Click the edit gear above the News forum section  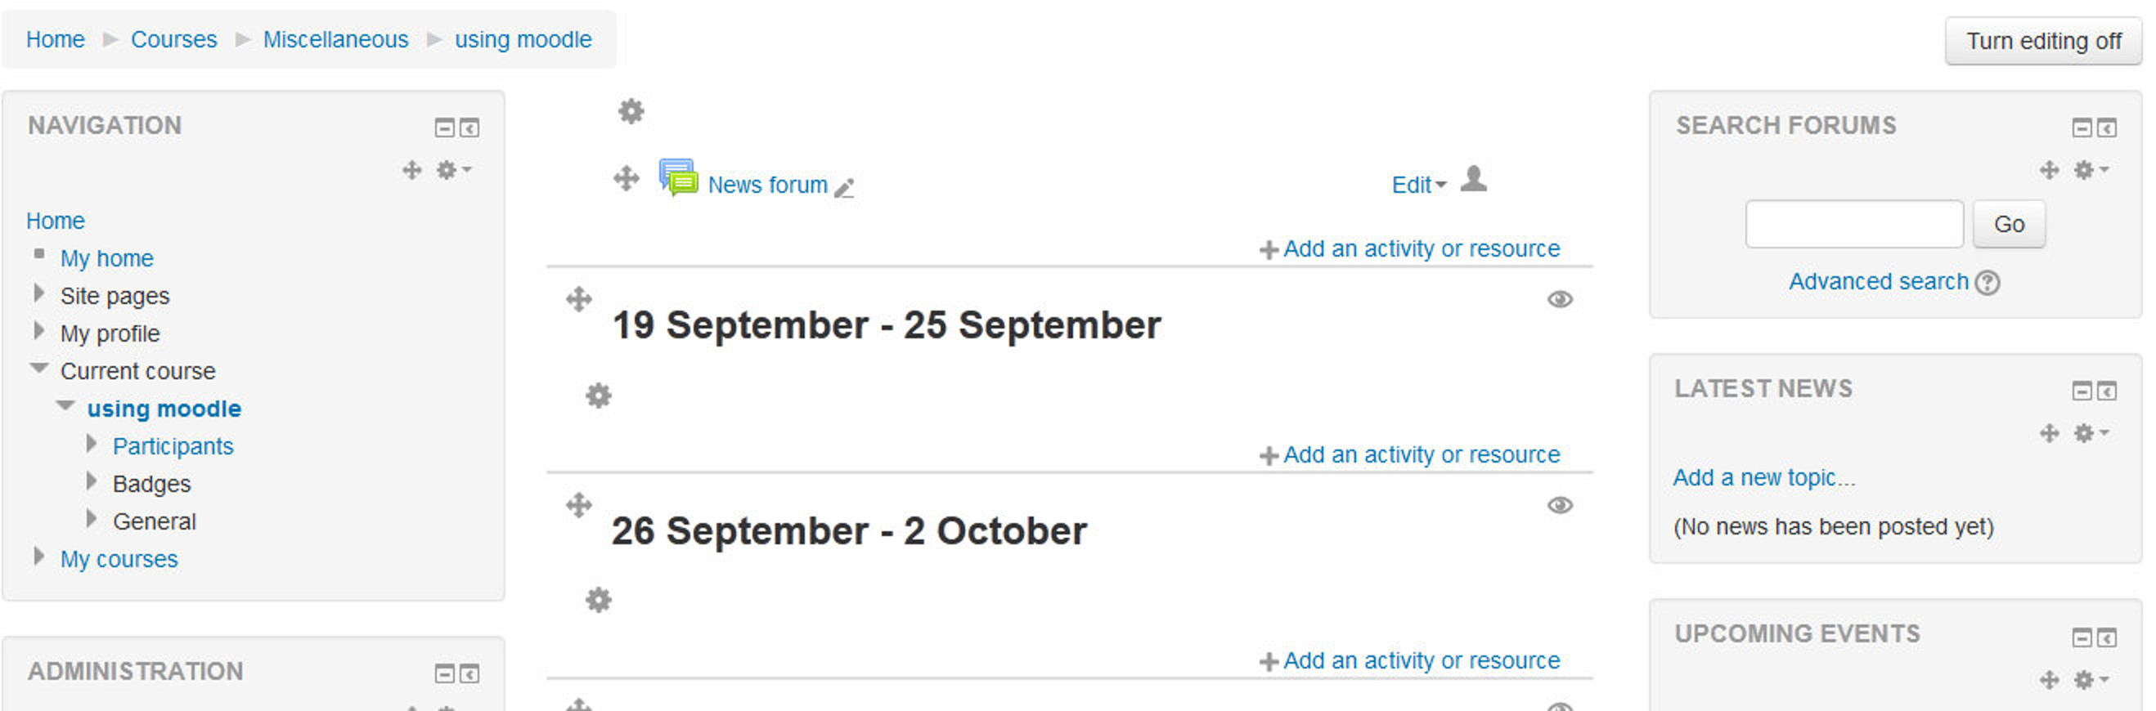(631, 111)
